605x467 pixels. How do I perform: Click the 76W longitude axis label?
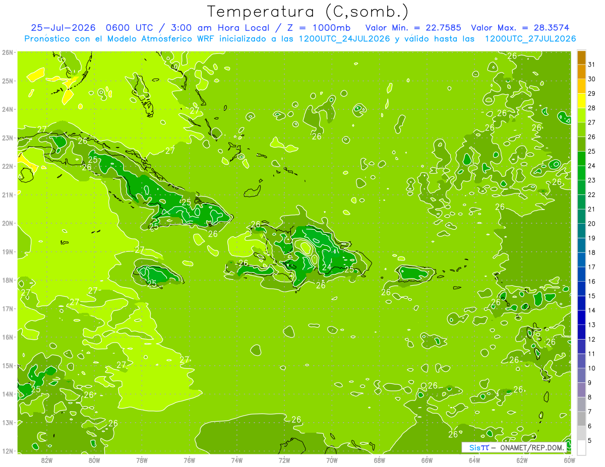point(189,460)
